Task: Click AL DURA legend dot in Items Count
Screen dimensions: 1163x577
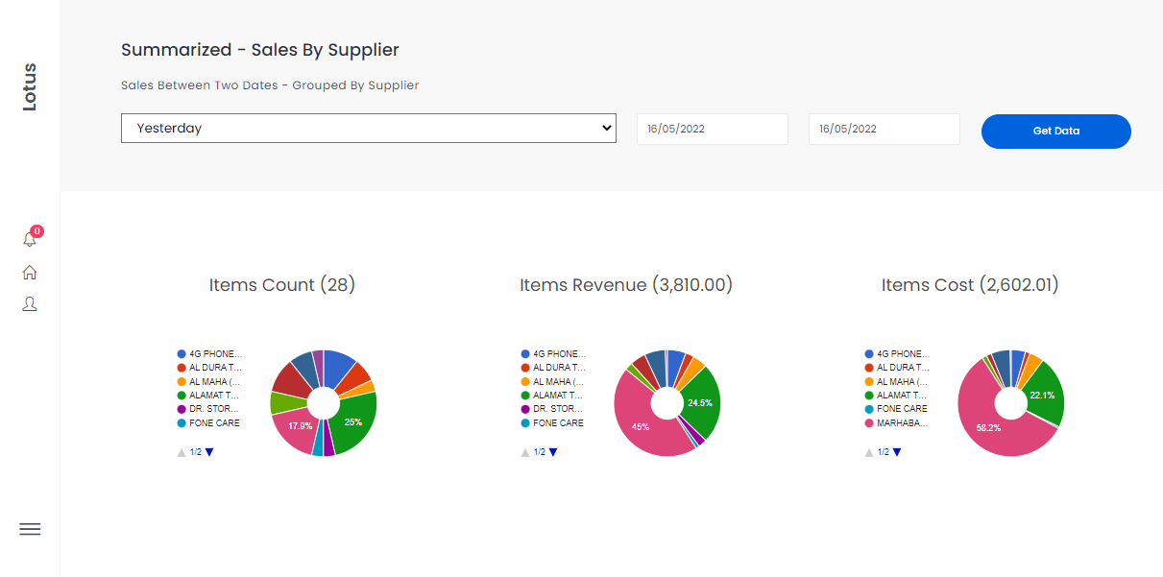Action: coord(182,368)
